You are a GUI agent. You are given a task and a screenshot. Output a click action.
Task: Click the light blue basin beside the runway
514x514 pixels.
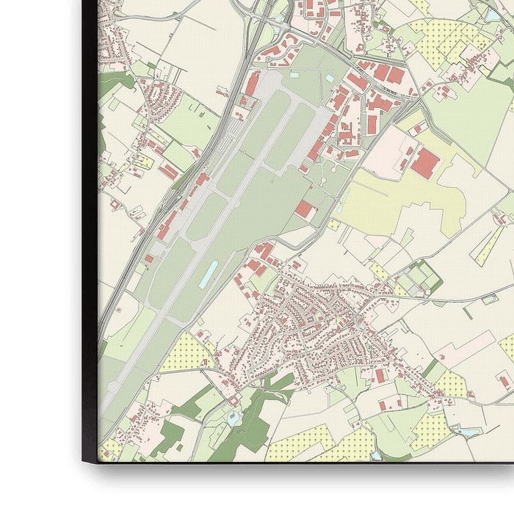point(209,272)
